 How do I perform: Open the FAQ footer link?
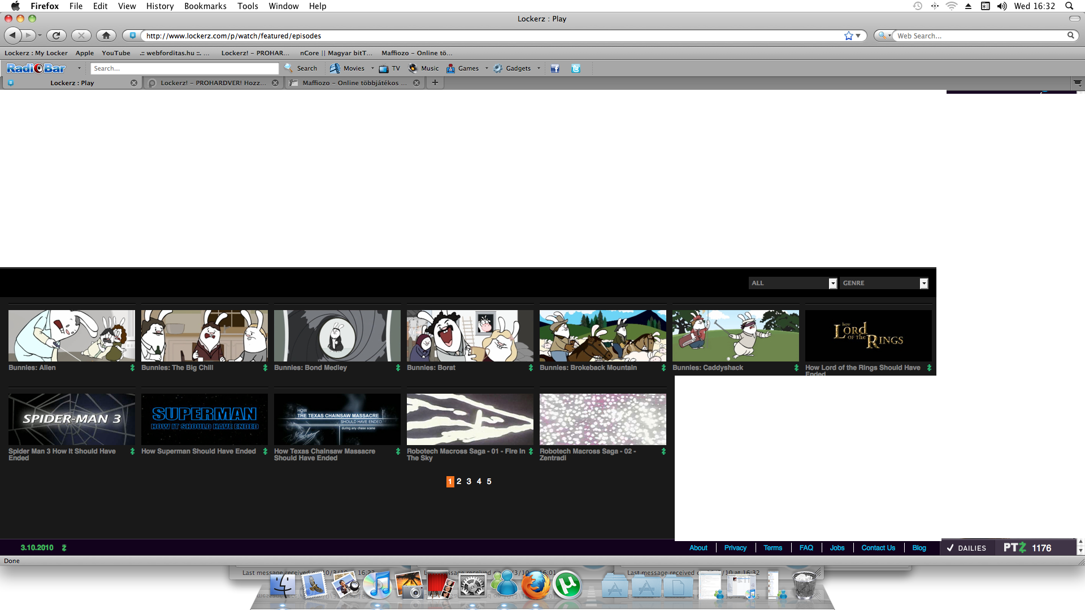click(806, 548)
